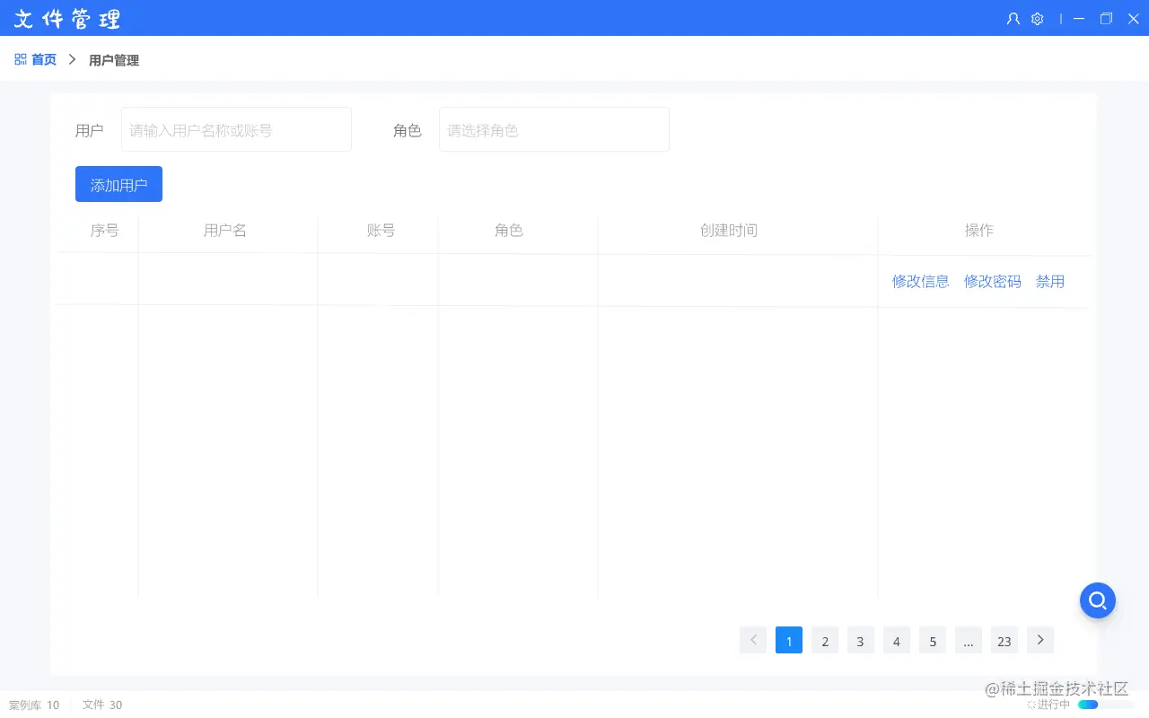The height and width of the screenshot is (718, 1149).
Task: Click the 添加用户 button
Action: 118,184
